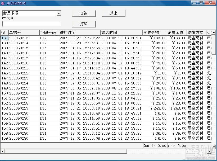Focus the 中包含 search text field

32,24
